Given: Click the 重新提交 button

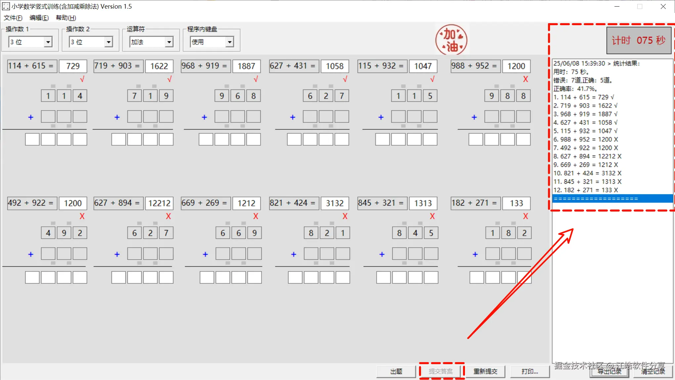Looking at the screenshot, I should tap(485, 371).
